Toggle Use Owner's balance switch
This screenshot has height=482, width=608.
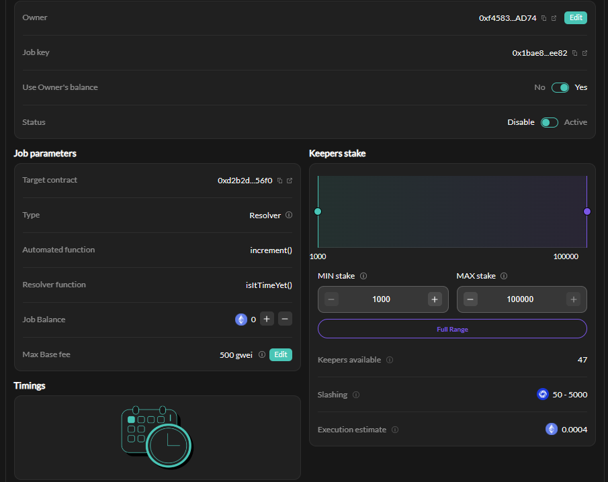(x=560, y=87)
